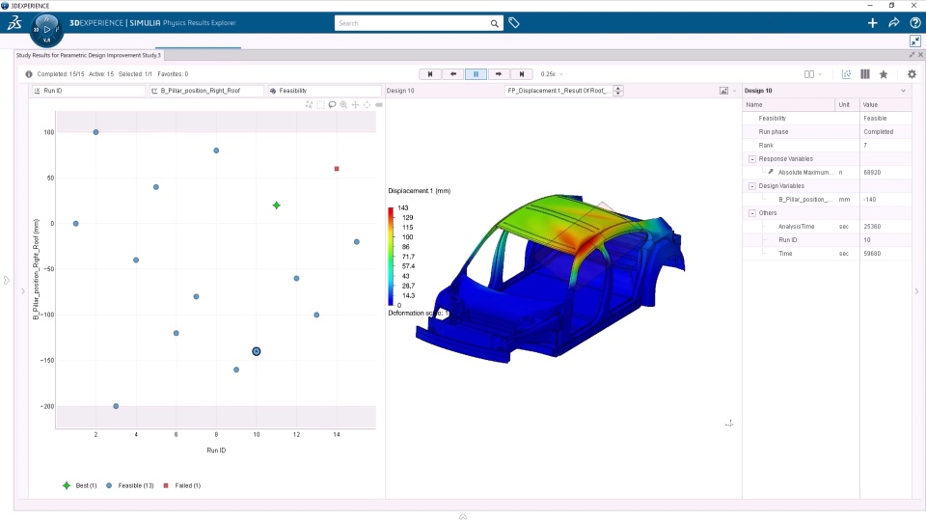This screenshot has height=521, width=926.
Task: Select the Feasibility row
Action: tap(827, 118)
